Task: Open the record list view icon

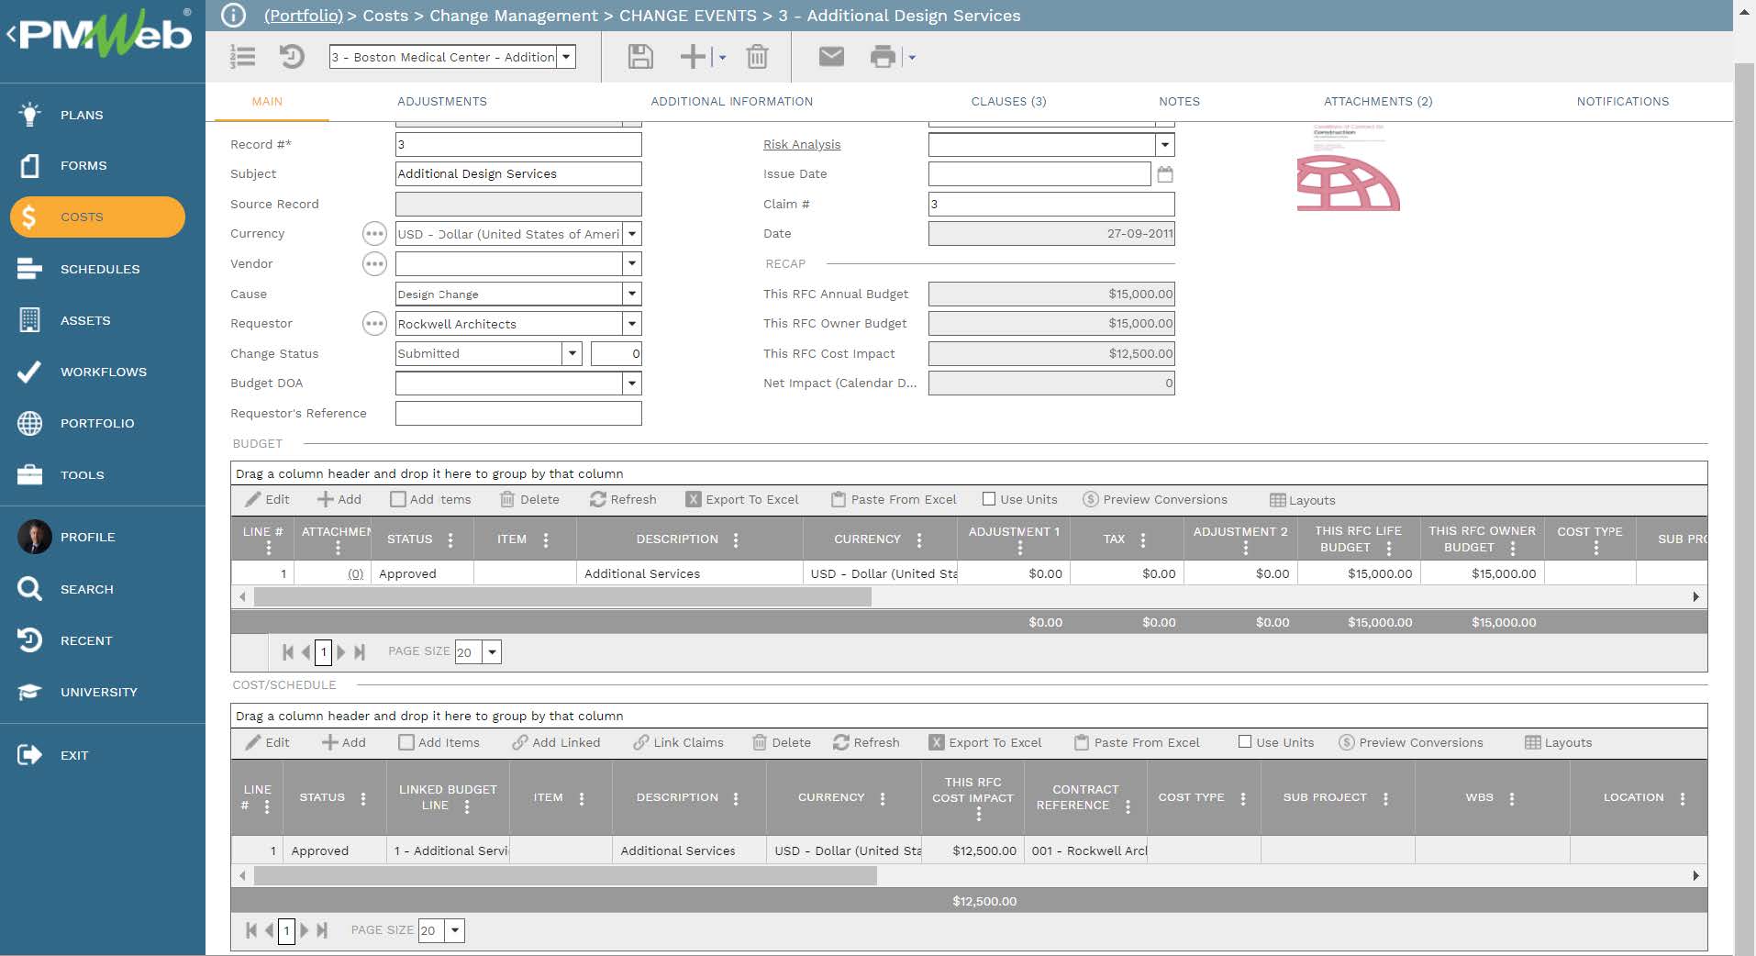Action: click(x=242, y=57)
